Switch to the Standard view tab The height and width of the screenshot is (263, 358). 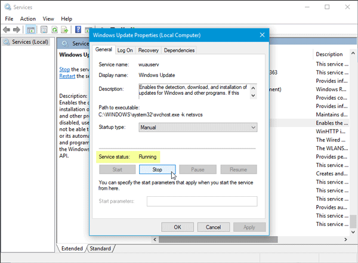click(x=100, y=248)
